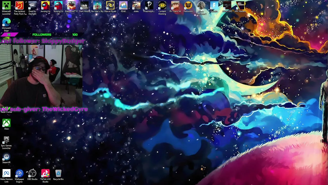
Task: Open the Content Warning shortcut
Action: coord(162,8)
